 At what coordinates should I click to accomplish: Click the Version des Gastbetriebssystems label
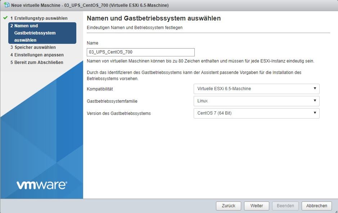click(119, 114)
